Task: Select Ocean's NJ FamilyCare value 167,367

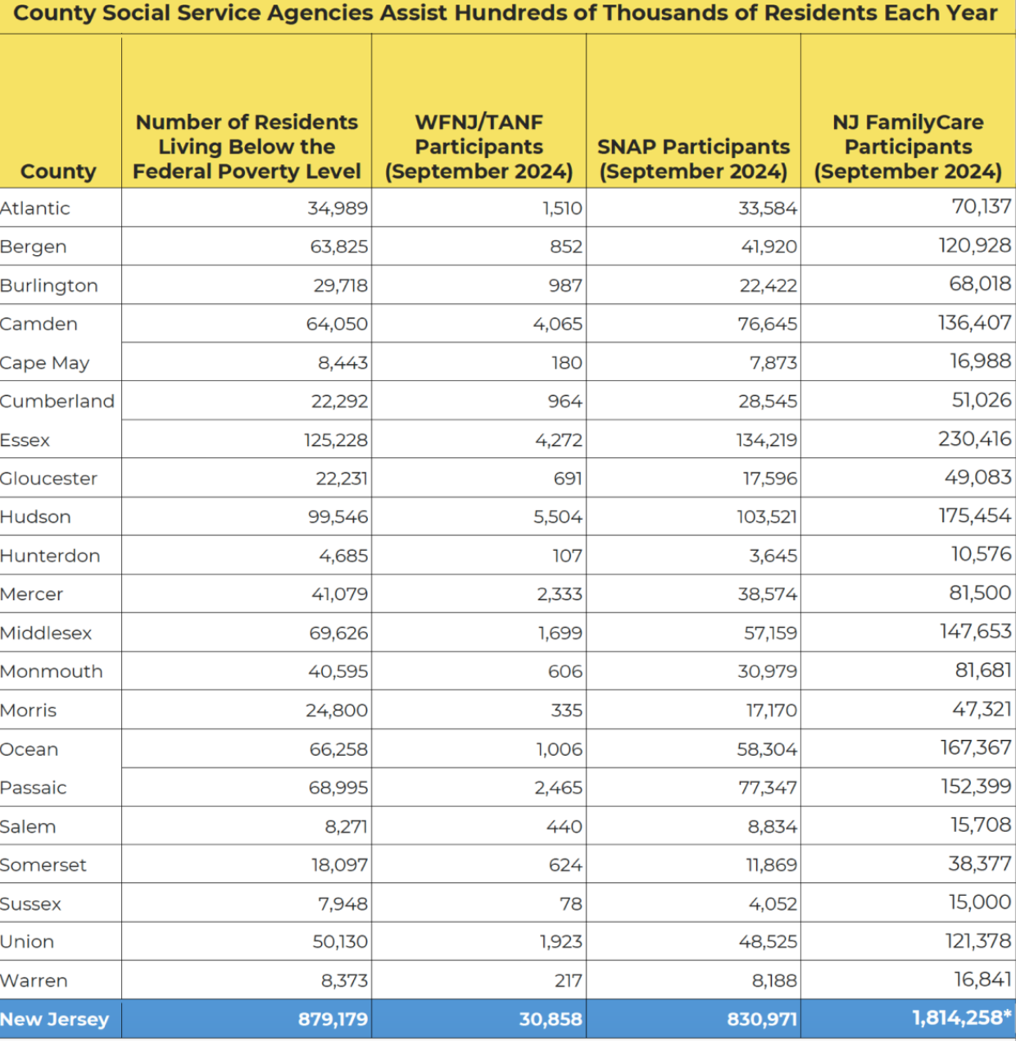Action: [x=975, y=748]
